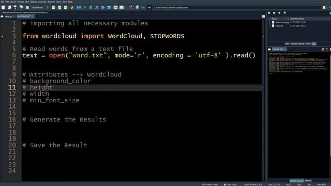Open the File menu
331x186 pixels.
pos(2,2)
